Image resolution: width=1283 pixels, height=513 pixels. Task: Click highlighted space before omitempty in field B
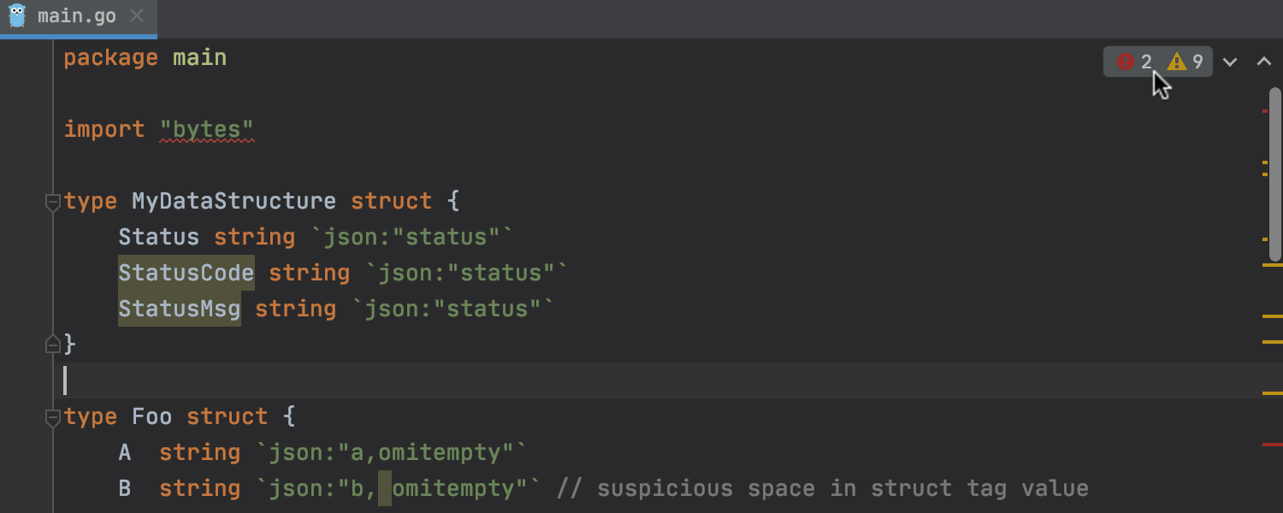coord(385,489)
